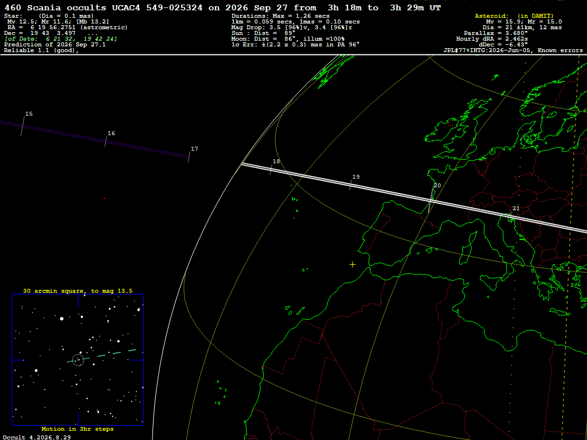Click the Occult 4.2026.8.29 version label
This screenshot has height=440, width=587.
[37, 437]
